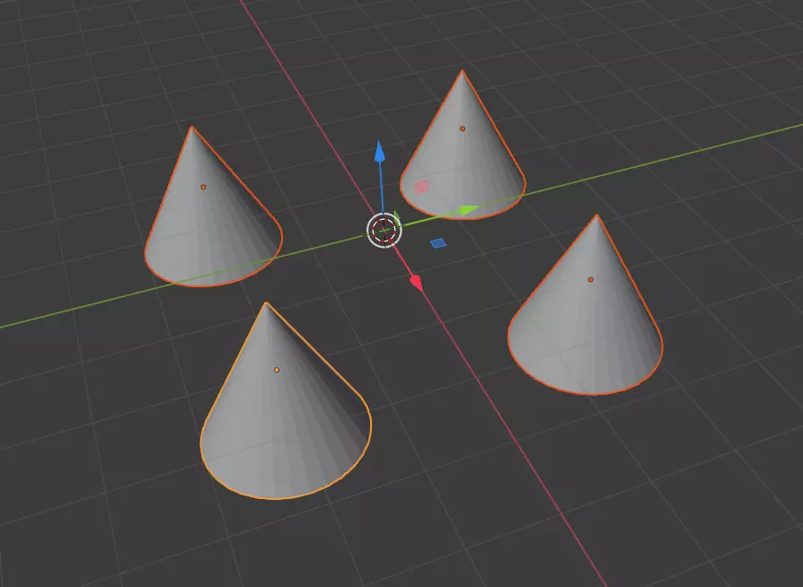Click the origin dot of the back cone

coord(463,128)
